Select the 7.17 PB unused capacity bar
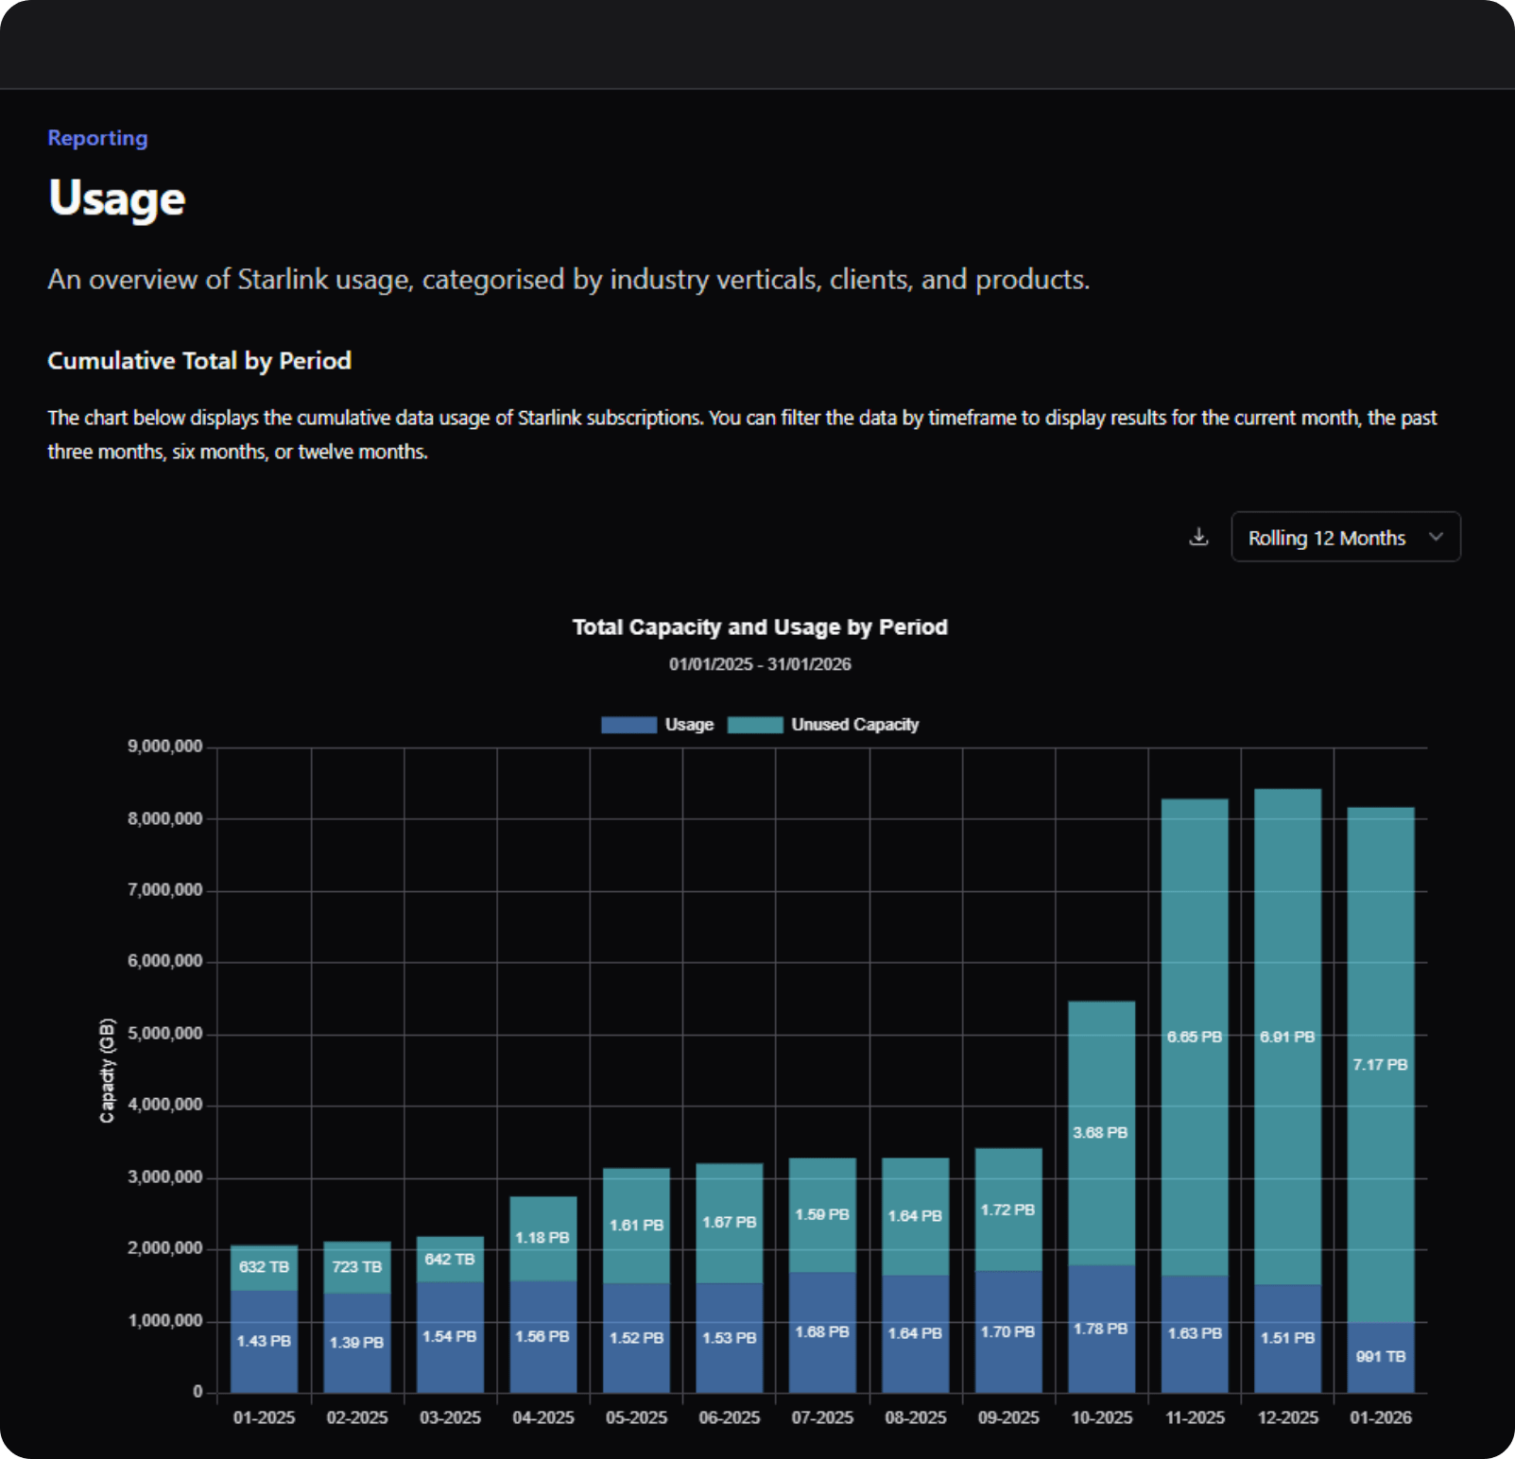 point(1380,1065)
